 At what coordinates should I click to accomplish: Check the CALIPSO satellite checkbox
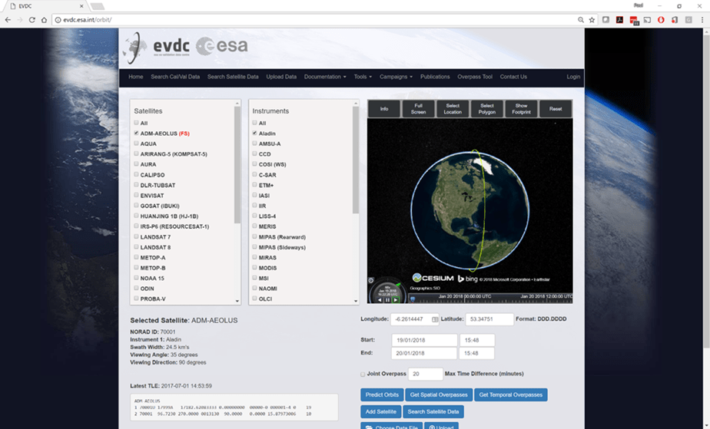click(x=136, y=174)
